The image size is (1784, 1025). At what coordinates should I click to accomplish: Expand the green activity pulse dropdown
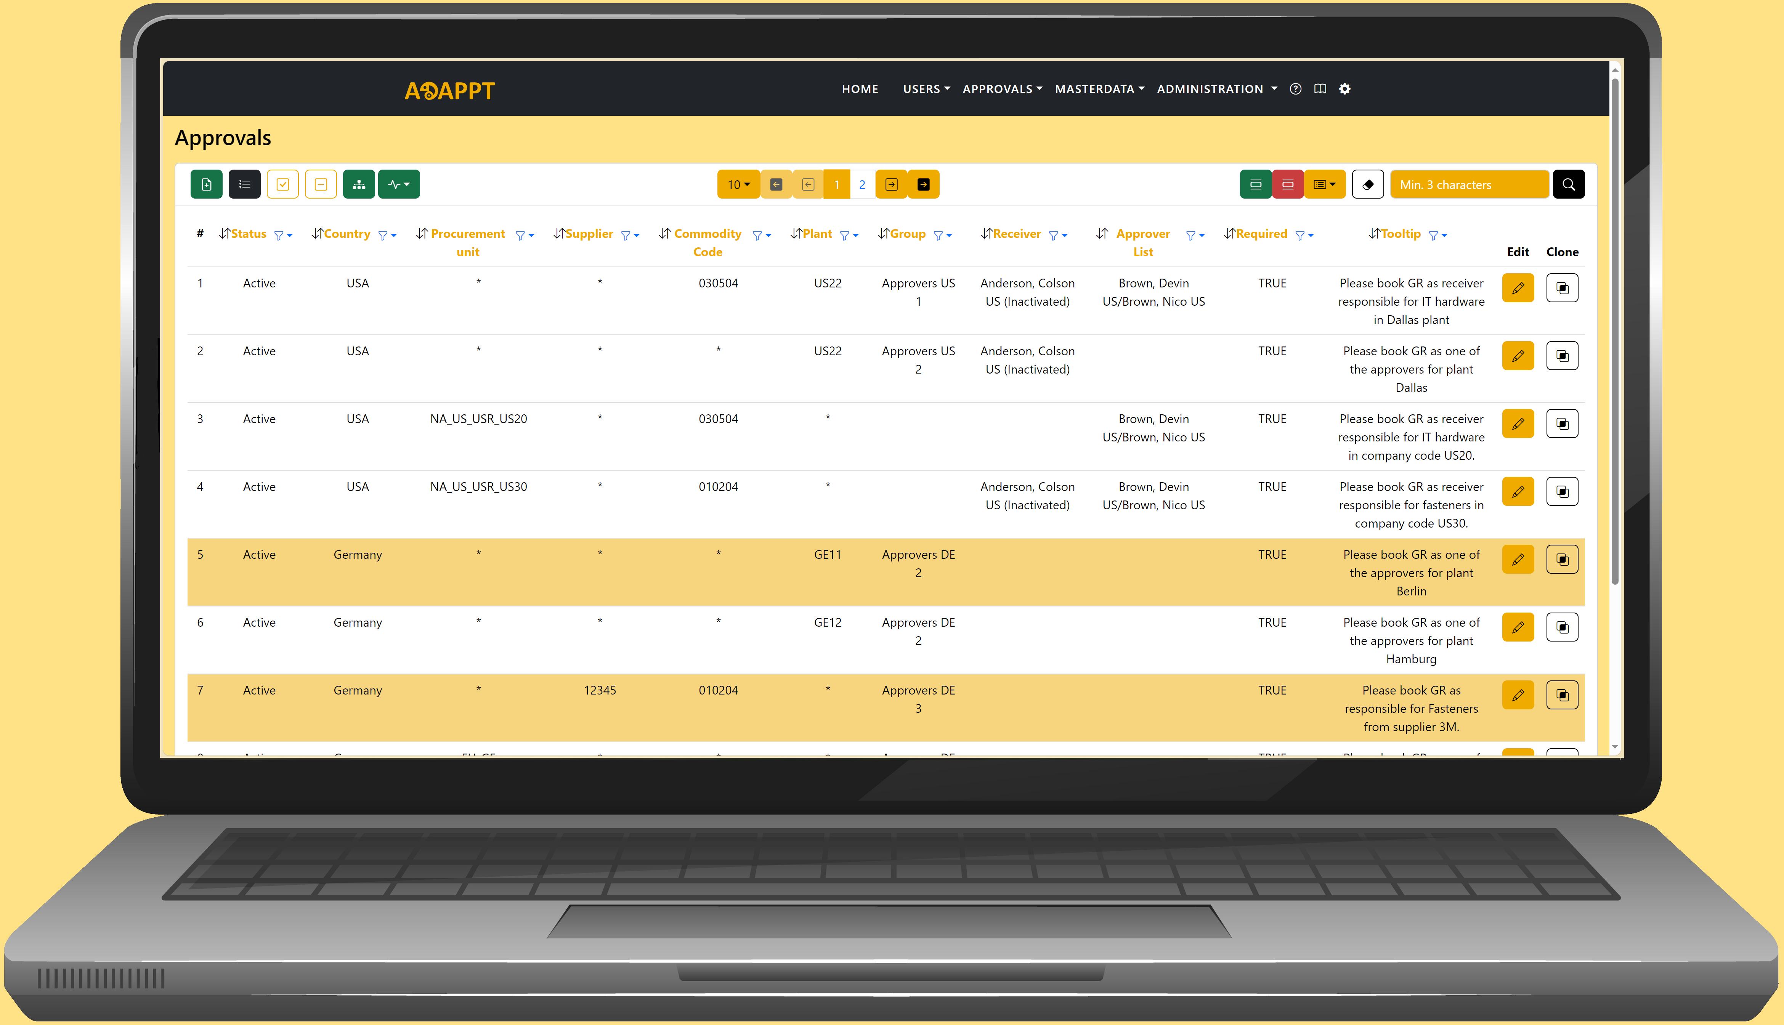coord(398,184)
